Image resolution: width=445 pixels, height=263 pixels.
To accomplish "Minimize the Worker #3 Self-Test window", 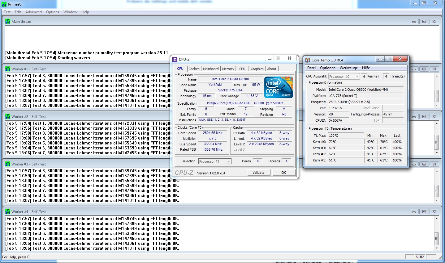I will (x=414, y=164).
